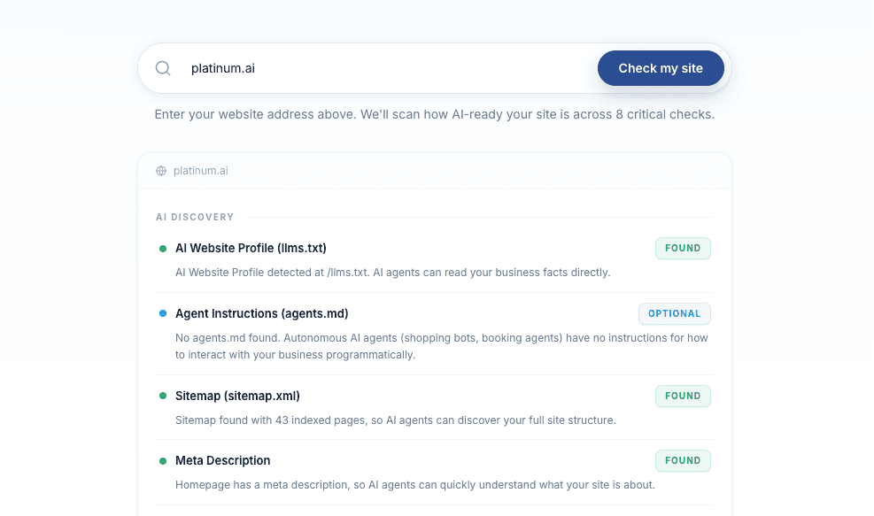
Task: Click the 'Enter your website address above' hint
Action: point(435,114)
